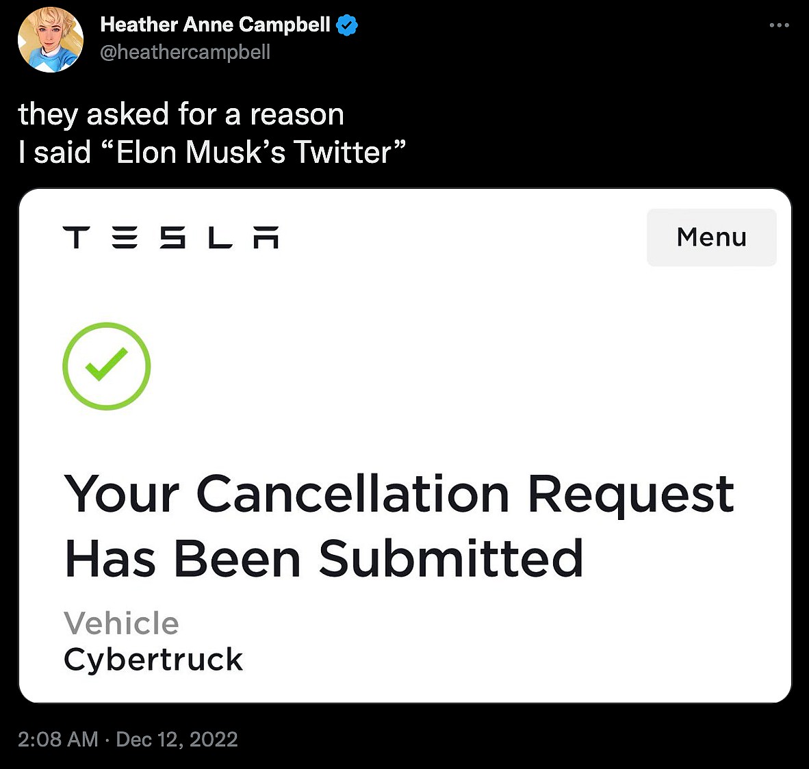Click the gray "Vehicle" label
The width and height of the screenshot is (809, 769).
click(121, 623)
